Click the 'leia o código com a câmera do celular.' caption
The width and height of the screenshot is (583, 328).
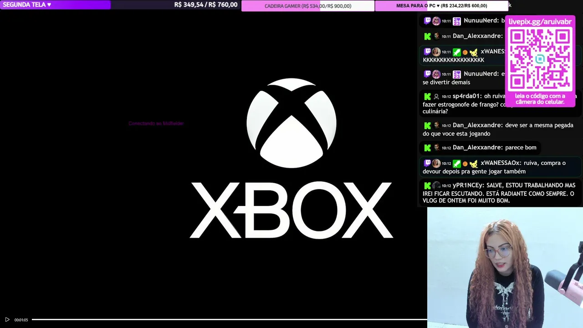click(540, 99)
